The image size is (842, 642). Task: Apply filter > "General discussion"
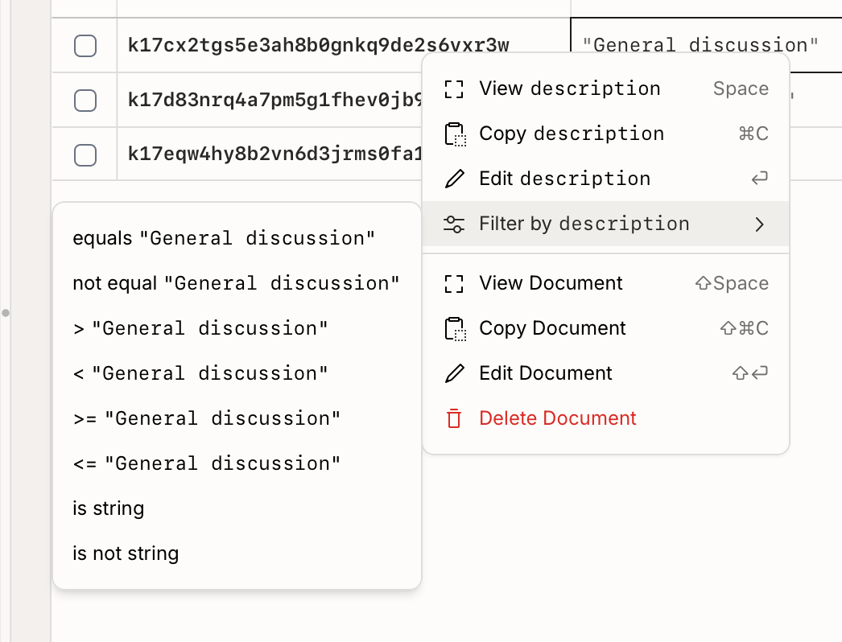pos(237,328)
